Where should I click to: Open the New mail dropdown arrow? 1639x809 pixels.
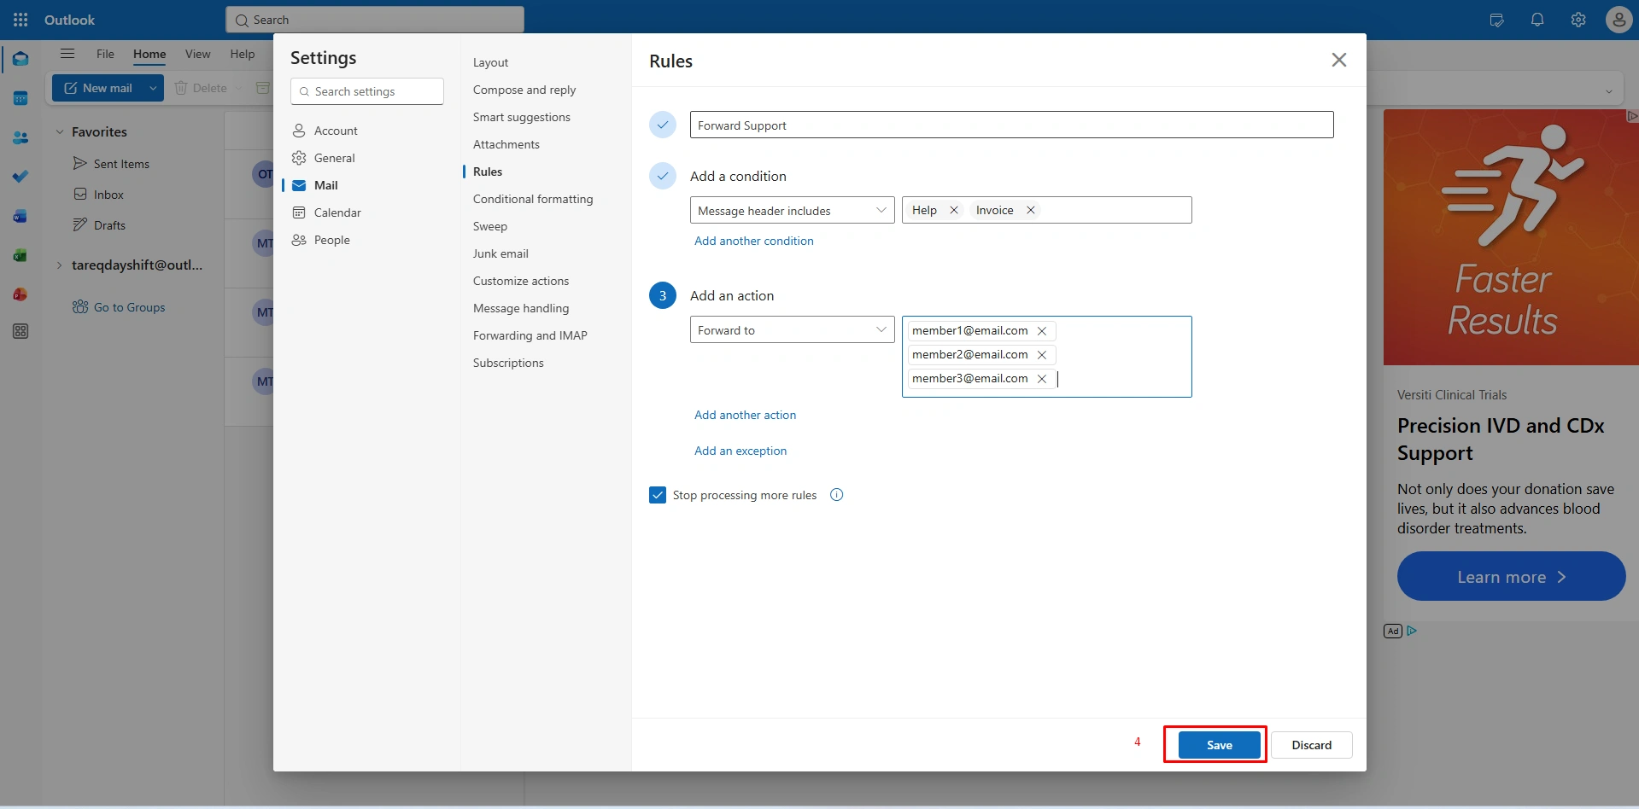(x=153, y=88)
